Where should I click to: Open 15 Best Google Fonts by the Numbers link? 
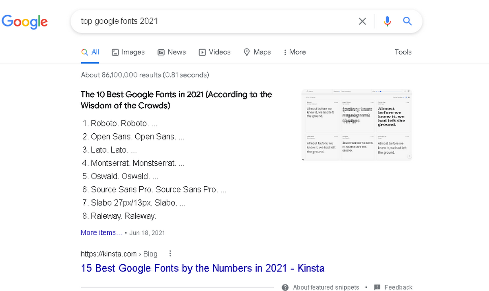(203, 268)
